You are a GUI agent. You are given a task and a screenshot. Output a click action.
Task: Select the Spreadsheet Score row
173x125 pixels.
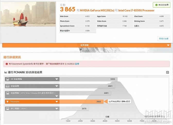click(x=78, y=26)
